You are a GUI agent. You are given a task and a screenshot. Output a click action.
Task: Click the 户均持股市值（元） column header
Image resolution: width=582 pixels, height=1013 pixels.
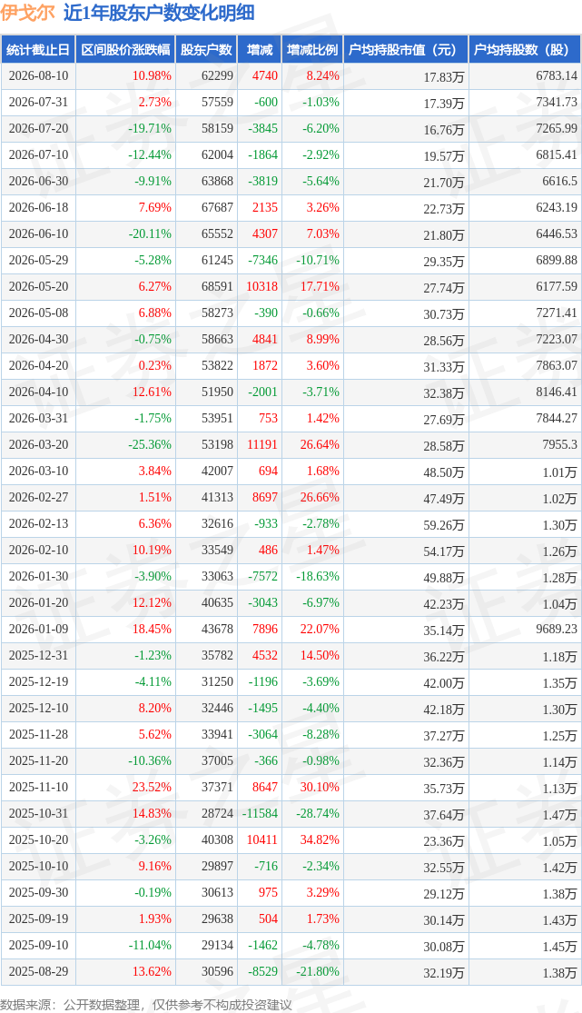click(x=406, y=50)
